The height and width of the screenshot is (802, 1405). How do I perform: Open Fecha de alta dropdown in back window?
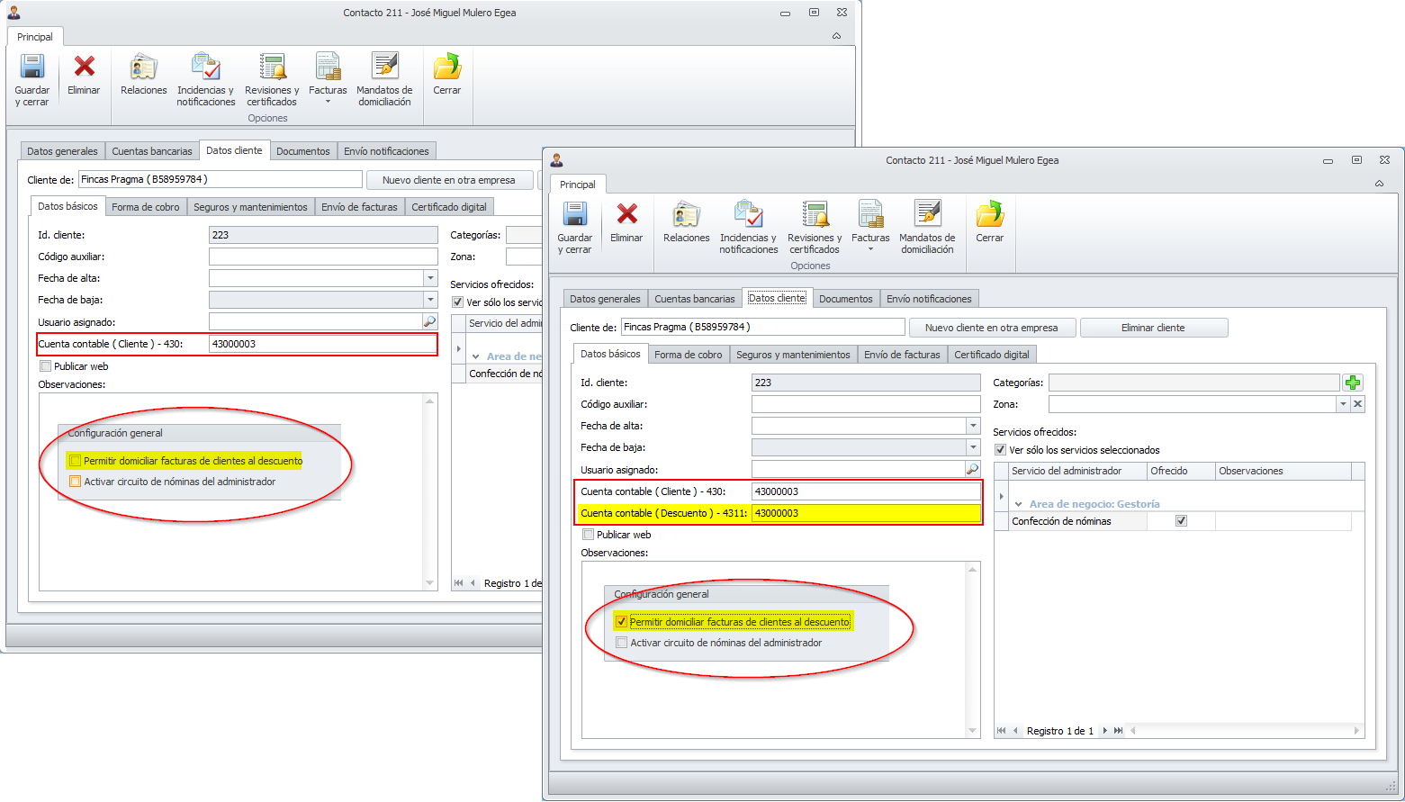pyautogui.click(x=430, y=278)
